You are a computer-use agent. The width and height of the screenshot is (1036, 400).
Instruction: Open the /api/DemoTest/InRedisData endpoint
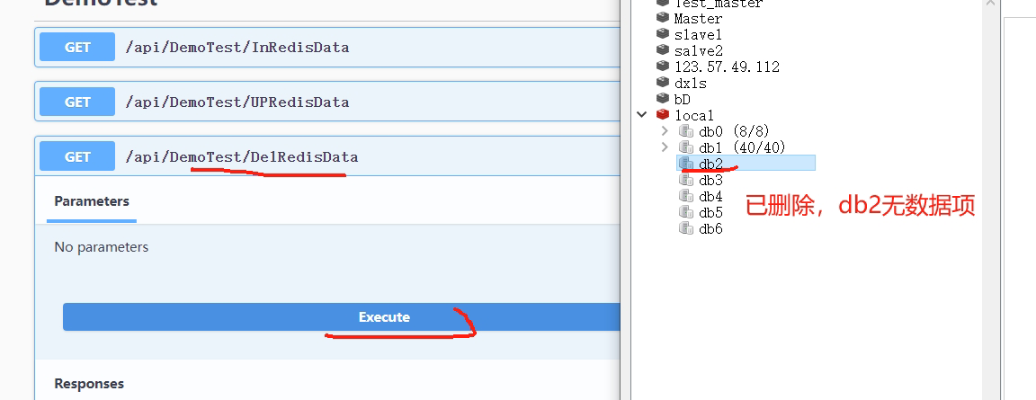click(237, 47)
